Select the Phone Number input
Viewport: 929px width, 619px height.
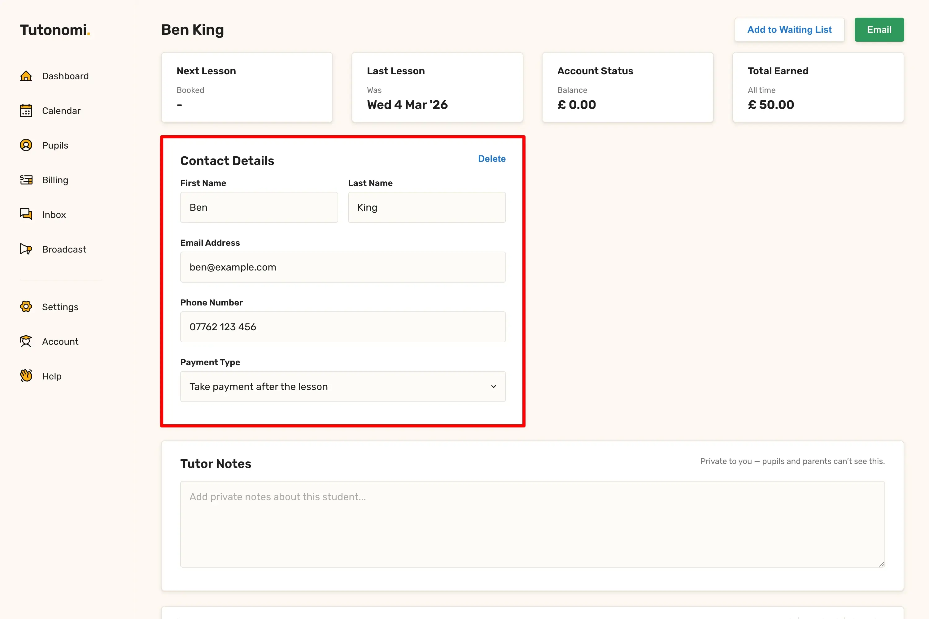coord(342,327)
